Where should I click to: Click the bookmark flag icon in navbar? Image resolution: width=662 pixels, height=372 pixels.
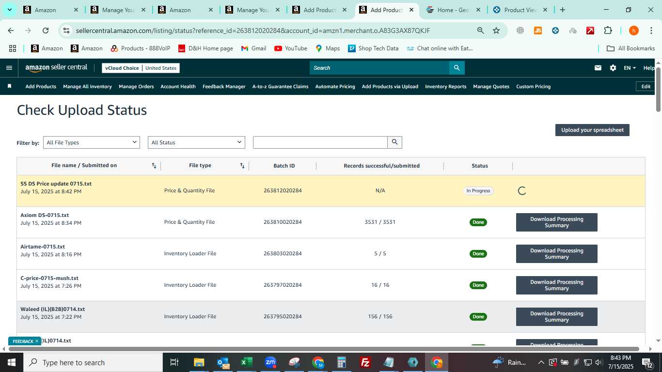click(x=9, y=86)
